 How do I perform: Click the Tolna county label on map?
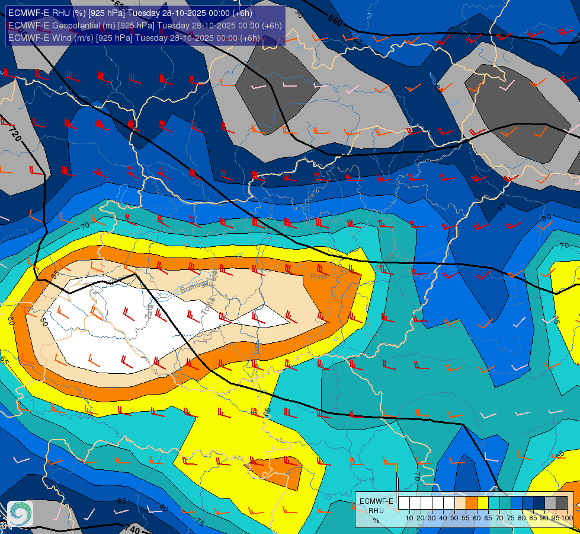[207, 307]
